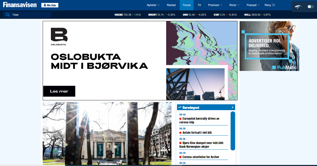Toggle the dark mode switch
This screenshot has height=166, width=317.
311,7
